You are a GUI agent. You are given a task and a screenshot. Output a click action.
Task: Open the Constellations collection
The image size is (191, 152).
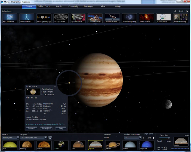coord(27,18)
